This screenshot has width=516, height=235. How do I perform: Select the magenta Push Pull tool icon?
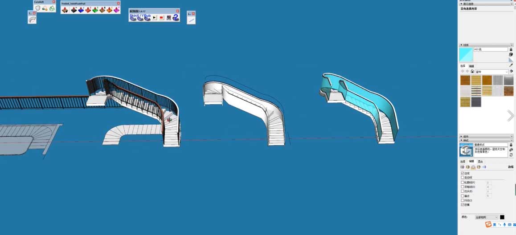pyautogui.click(x=116, y=10)
